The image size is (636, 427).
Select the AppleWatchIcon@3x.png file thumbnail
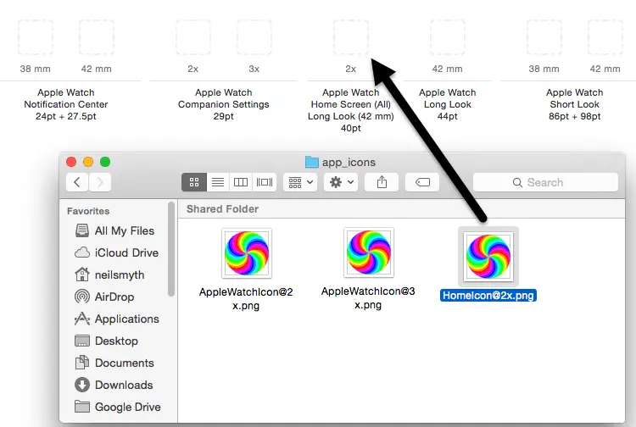point(369,252)
